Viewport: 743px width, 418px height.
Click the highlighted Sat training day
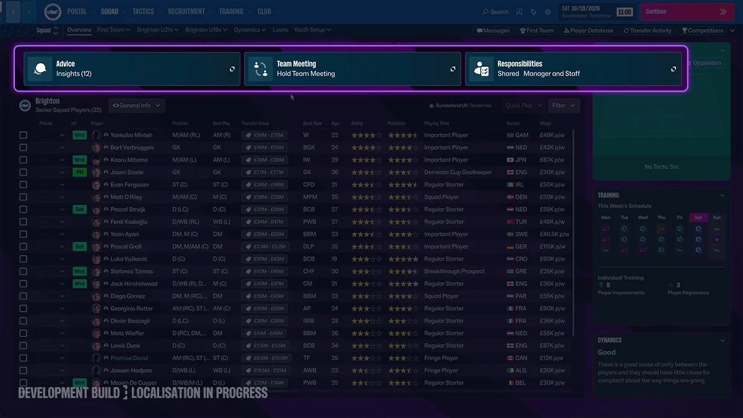point(698,218)
